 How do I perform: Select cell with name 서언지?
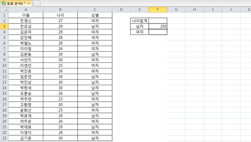click(x=26, y=60)
